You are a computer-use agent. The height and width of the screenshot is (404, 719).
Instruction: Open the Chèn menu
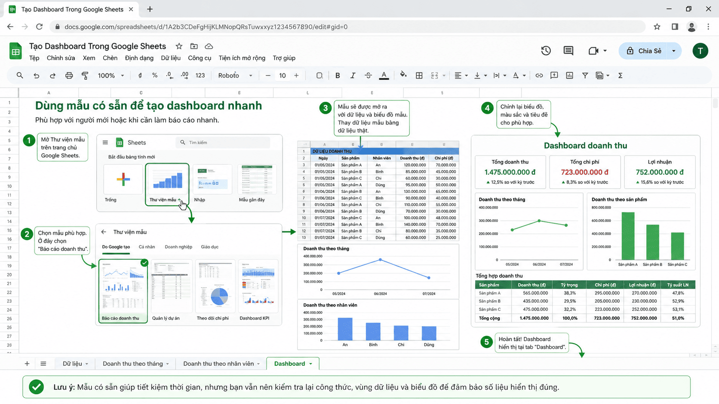click(110, 58)
